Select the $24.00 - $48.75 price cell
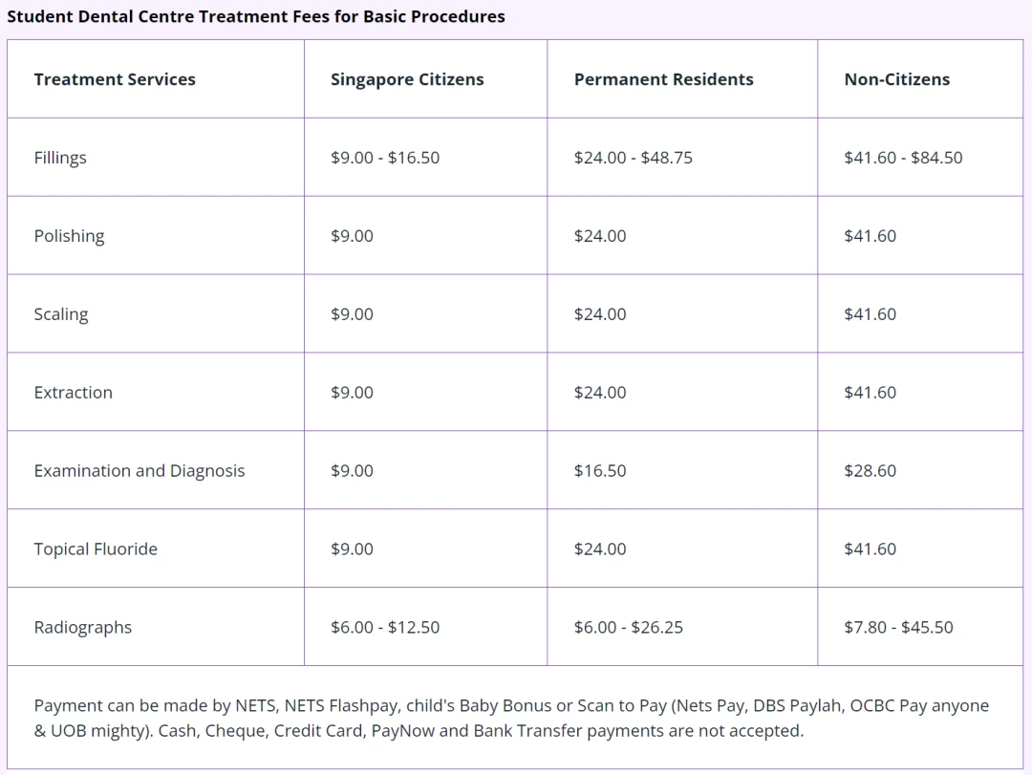 click(634, 158)
